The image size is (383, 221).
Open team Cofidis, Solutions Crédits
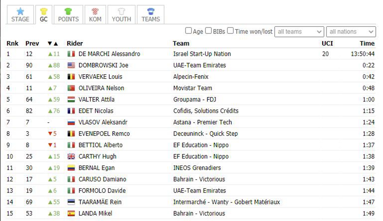pos(206,111)
